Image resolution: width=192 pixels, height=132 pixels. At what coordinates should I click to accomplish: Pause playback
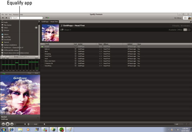pyautogui.click(x=8, y=124)
